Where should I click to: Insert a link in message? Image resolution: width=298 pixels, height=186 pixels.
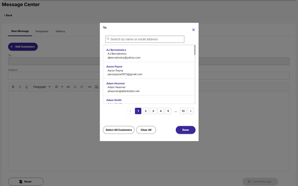(90, 87)
